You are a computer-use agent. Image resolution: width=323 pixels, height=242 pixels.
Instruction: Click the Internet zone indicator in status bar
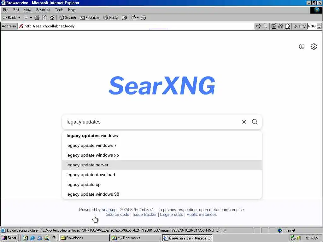[x=286, y=230]
